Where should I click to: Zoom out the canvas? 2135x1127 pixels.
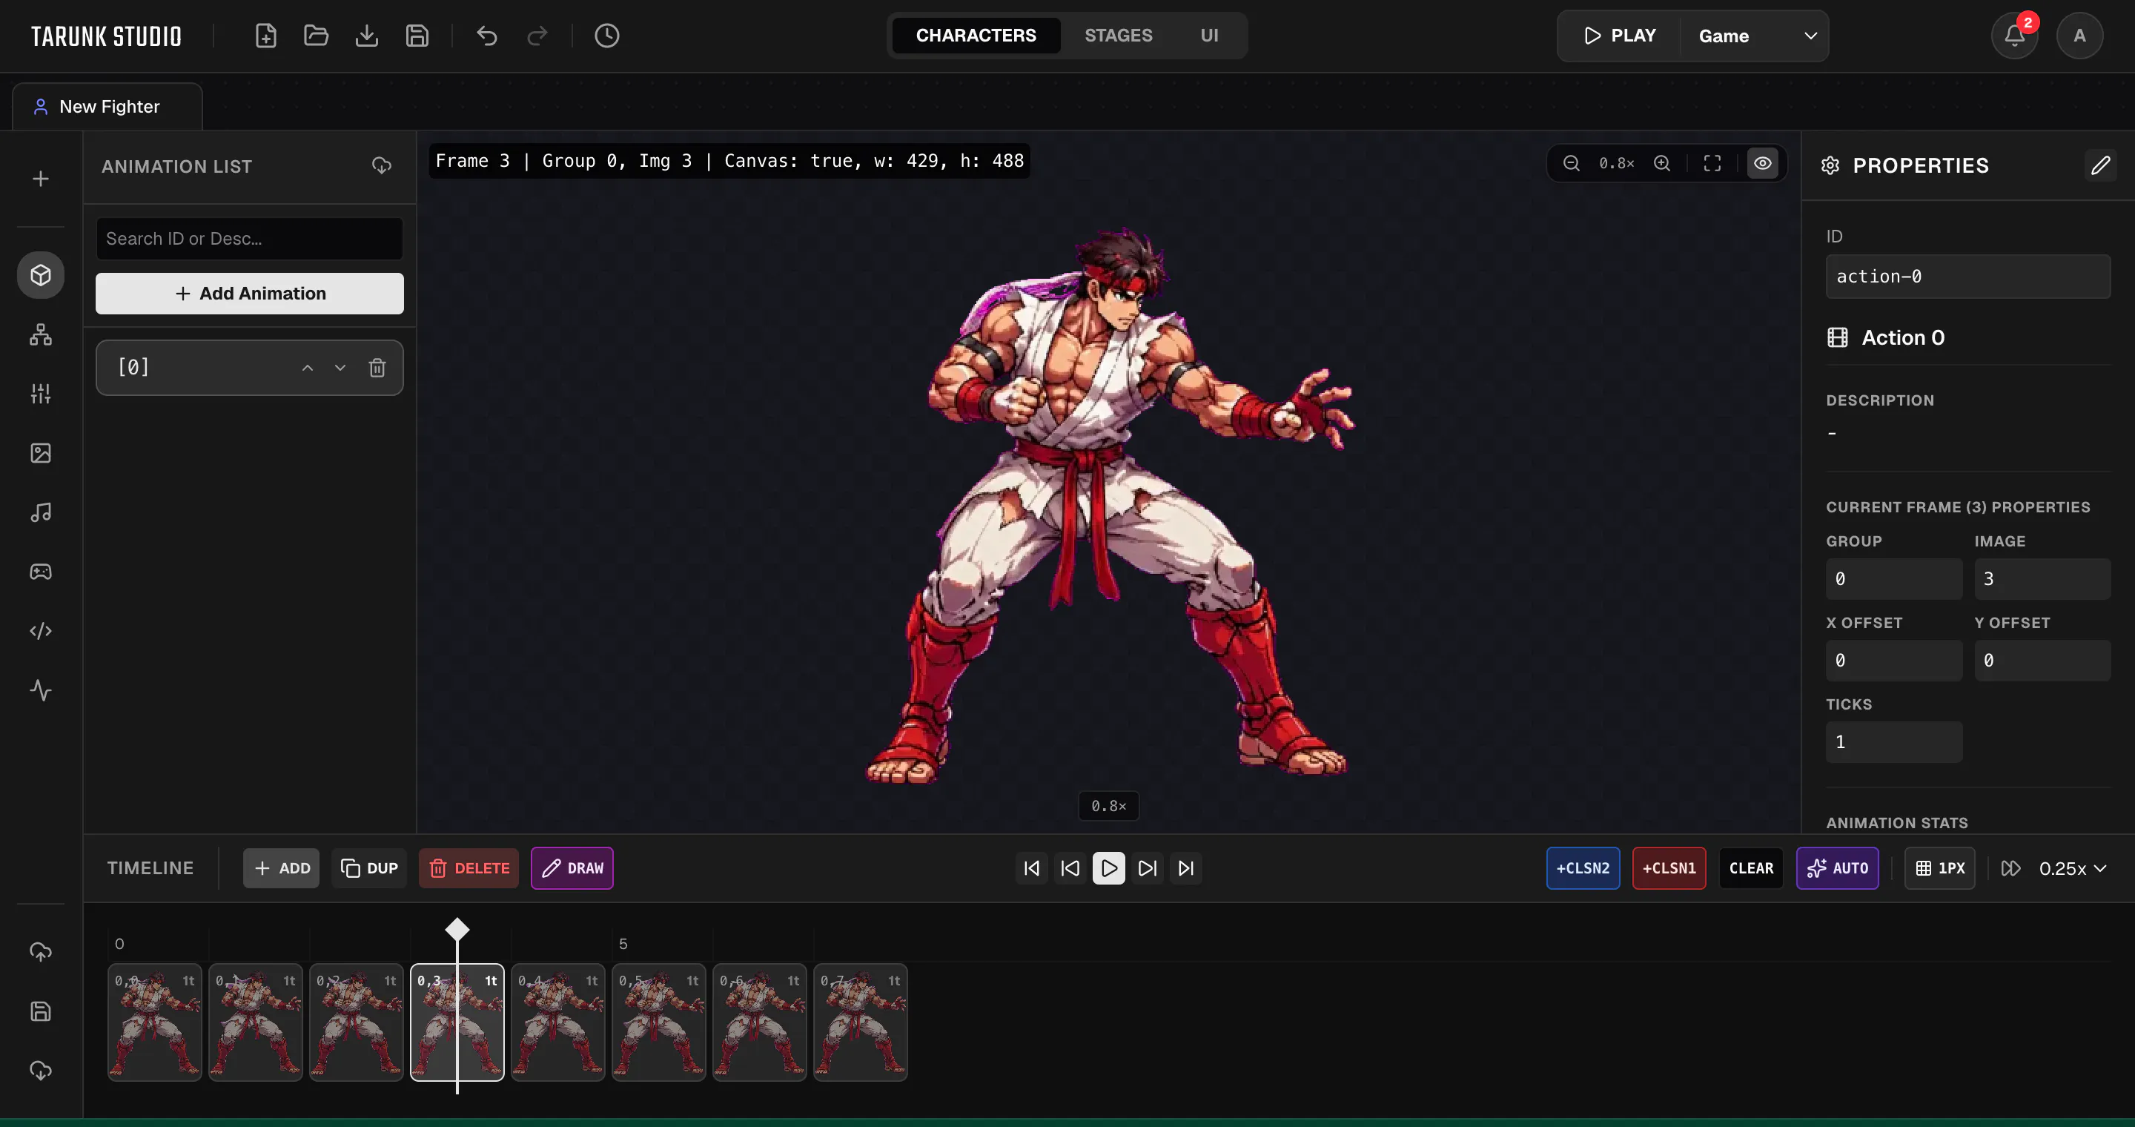coord(1572,163)
